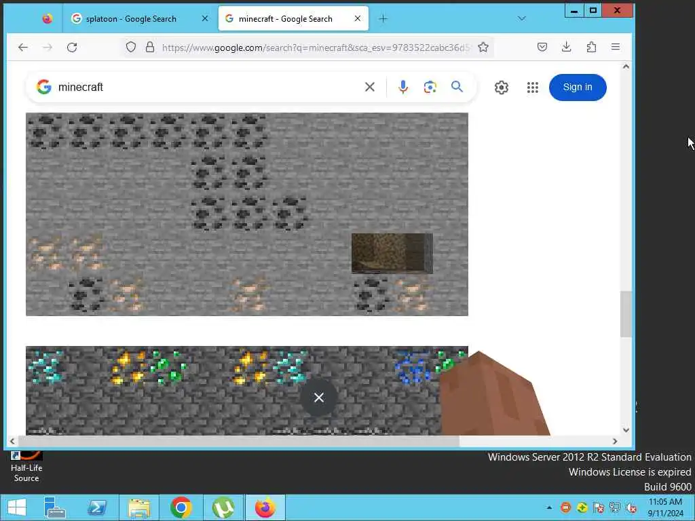Open the extensions puzzle icon
The width and height of the screenshot is (695, 521).
point(591,47)
